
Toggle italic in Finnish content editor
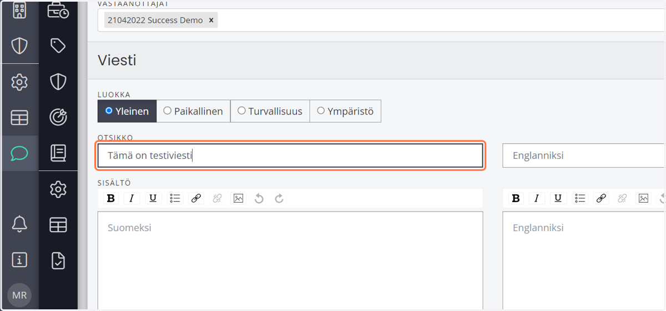132,198
